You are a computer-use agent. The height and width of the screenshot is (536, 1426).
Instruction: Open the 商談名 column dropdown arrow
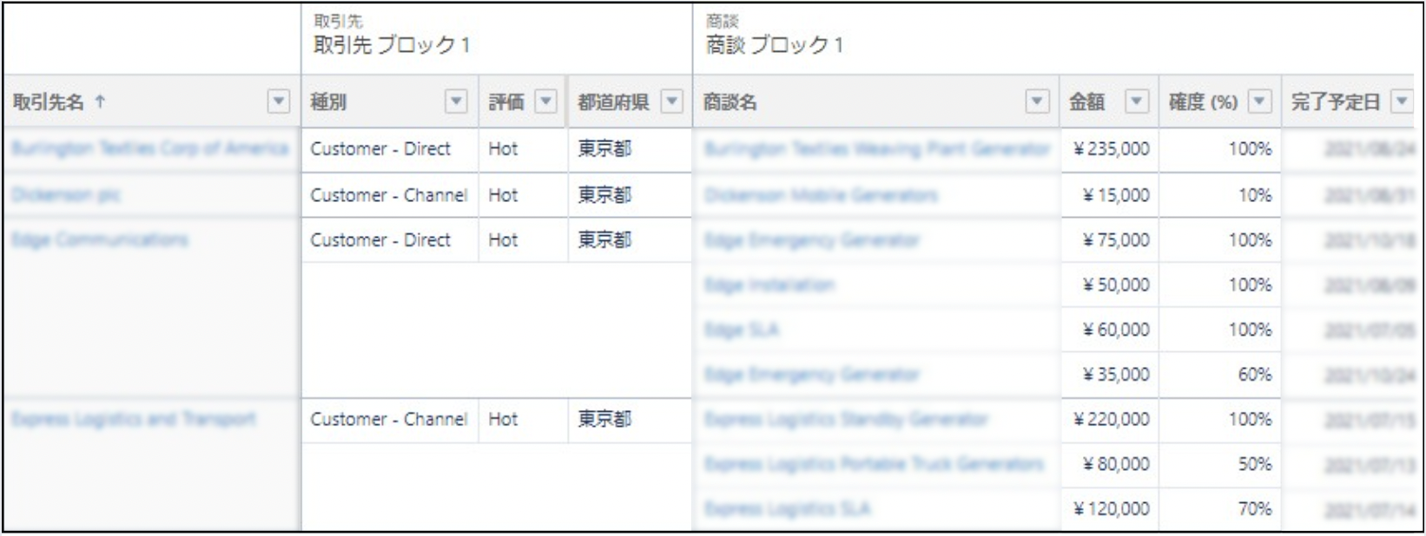point(1037,101)
